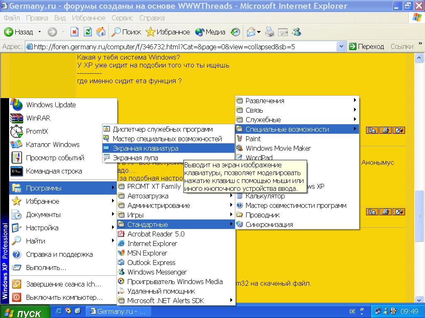Open Проводник file explorer

tap(297, 215)
